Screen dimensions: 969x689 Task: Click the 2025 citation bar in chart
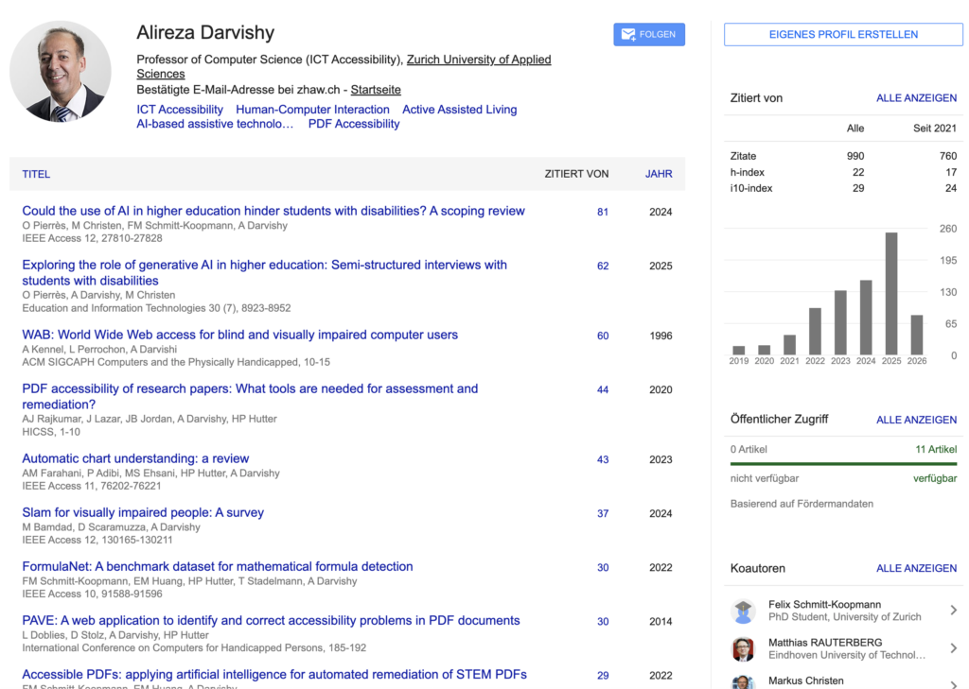tap(891, 293)
